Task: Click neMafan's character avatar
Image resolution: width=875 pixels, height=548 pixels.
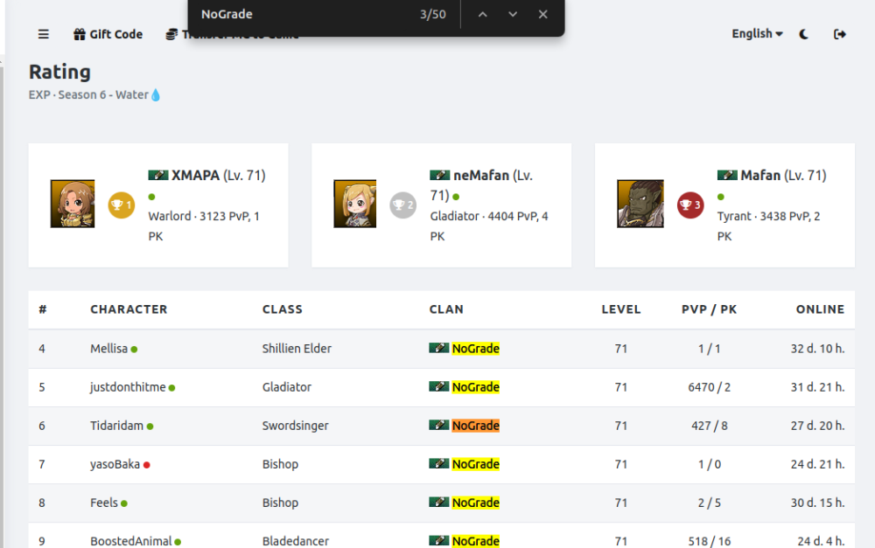Action: coord(355,205)
